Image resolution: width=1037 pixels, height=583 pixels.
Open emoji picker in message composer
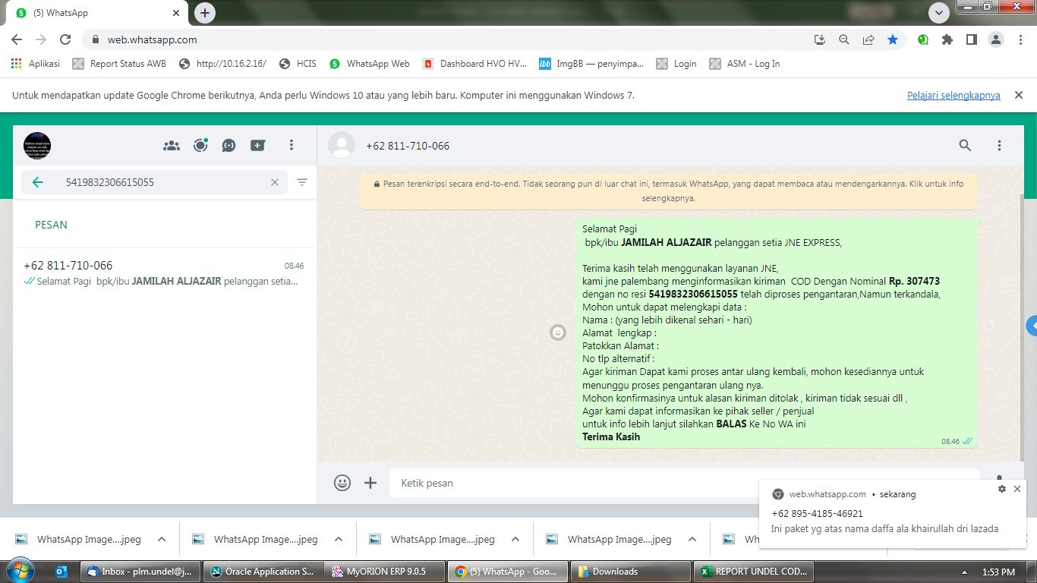pyautogui.click(x=342, y=483)
